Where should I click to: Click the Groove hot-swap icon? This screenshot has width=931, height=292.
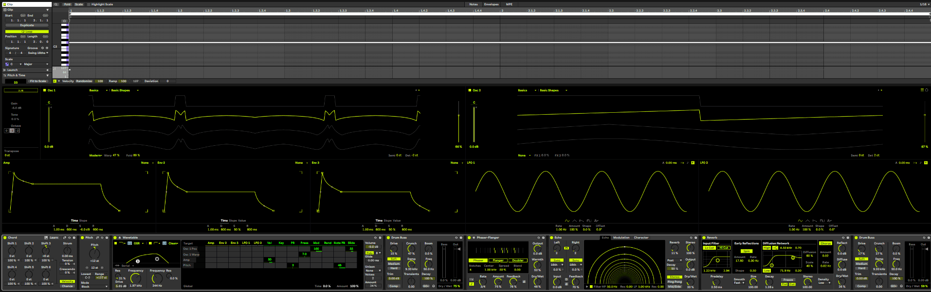(x=42, y=48)
